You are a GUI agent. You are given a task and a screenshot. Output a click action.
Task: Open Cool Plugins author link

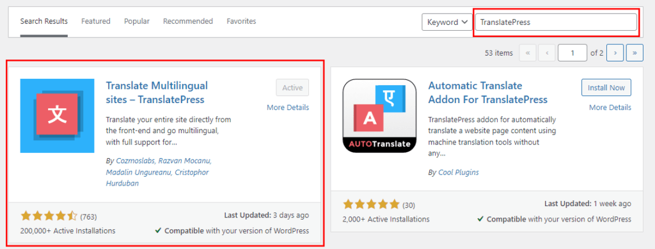(x=458, y=172)
